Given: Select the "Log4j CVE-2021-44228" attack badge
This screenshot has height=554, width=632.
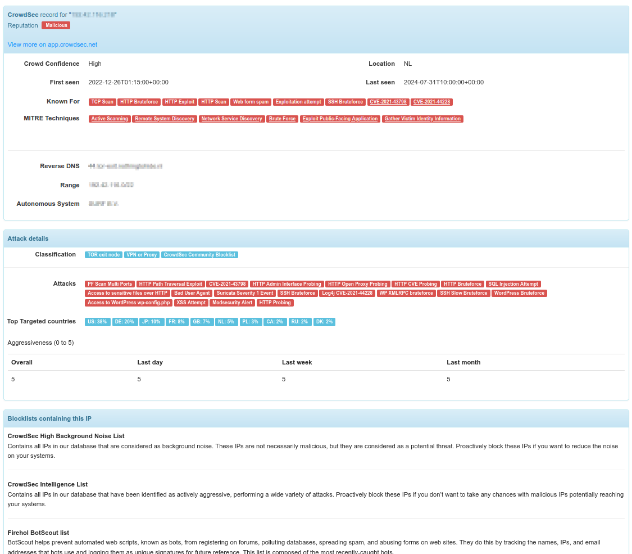Looking at the screenshot, I should point(347,293).
